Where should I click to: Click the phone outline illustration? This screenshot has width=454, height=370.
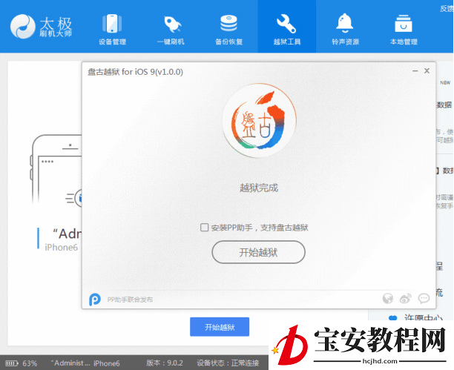pyautogui.click(x=56, y=171)
